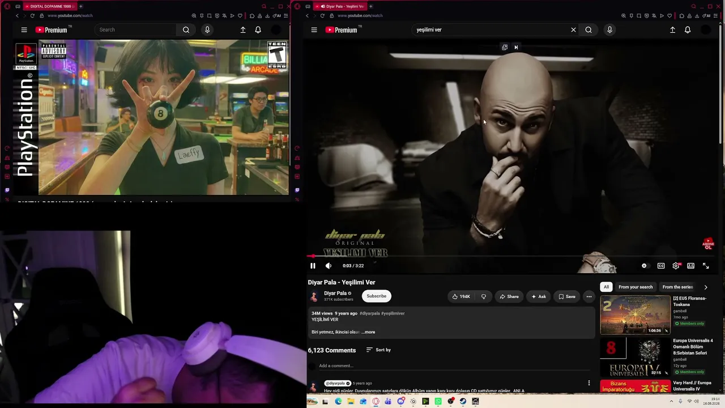The image size is (725, 408).
Task: Enter fullscreen on the Diyar Pala video
Action: tap(706, 266)
